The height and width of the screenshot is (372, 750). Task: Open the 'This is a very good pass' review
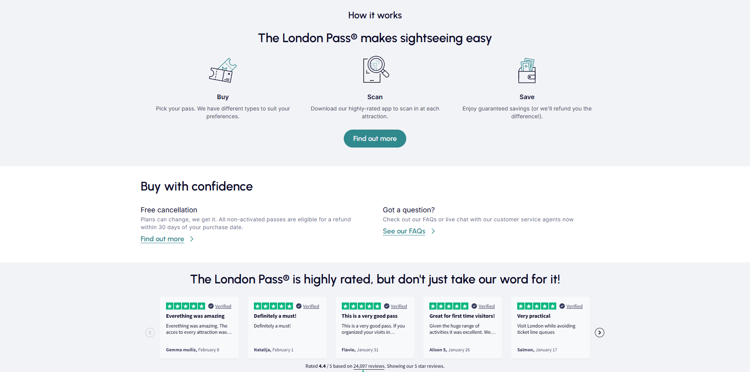[x=369, y=316]
